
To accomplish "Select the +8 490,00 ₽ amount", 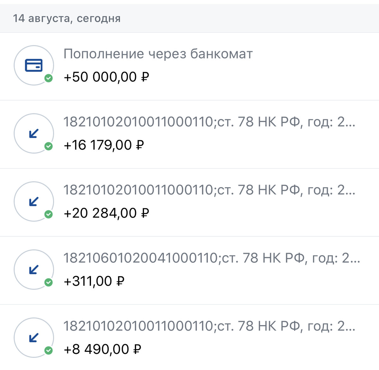I will pos(102,349).
